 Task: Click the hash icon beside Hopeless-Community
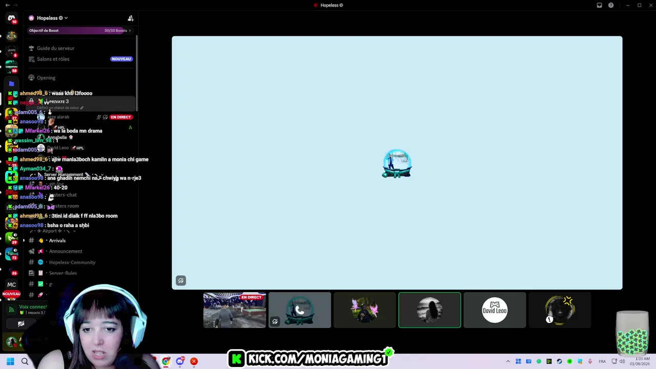pos(31,262)
